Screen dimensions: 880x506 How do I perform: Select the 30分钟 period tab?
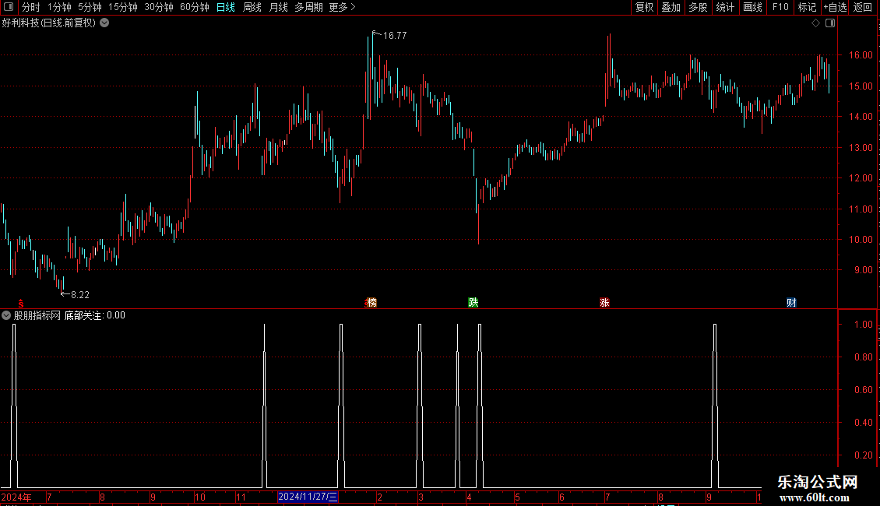point(159,7)
